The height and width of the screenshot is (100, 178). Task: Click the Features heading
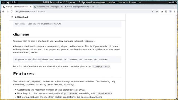click(23, 74)
